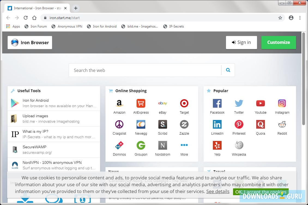308x205 pixels.
Task: Show more Online Shopping sites
Action: (184, 145)
